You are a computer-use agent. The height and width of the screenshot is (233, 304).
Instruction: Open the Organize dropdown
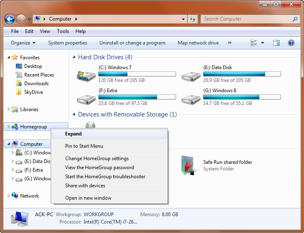click(x=23, y=43)
